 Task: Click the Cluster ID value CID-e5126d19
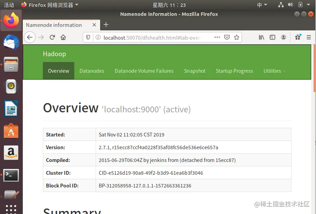pos(151,173)
